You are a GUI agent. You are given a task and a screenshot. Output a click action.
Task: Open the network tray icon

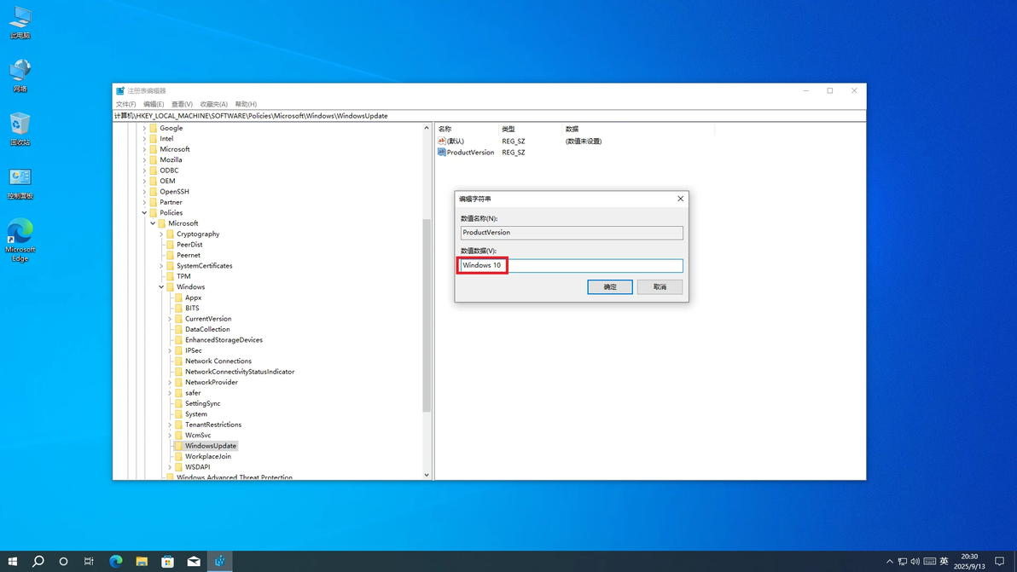(902, 562)
